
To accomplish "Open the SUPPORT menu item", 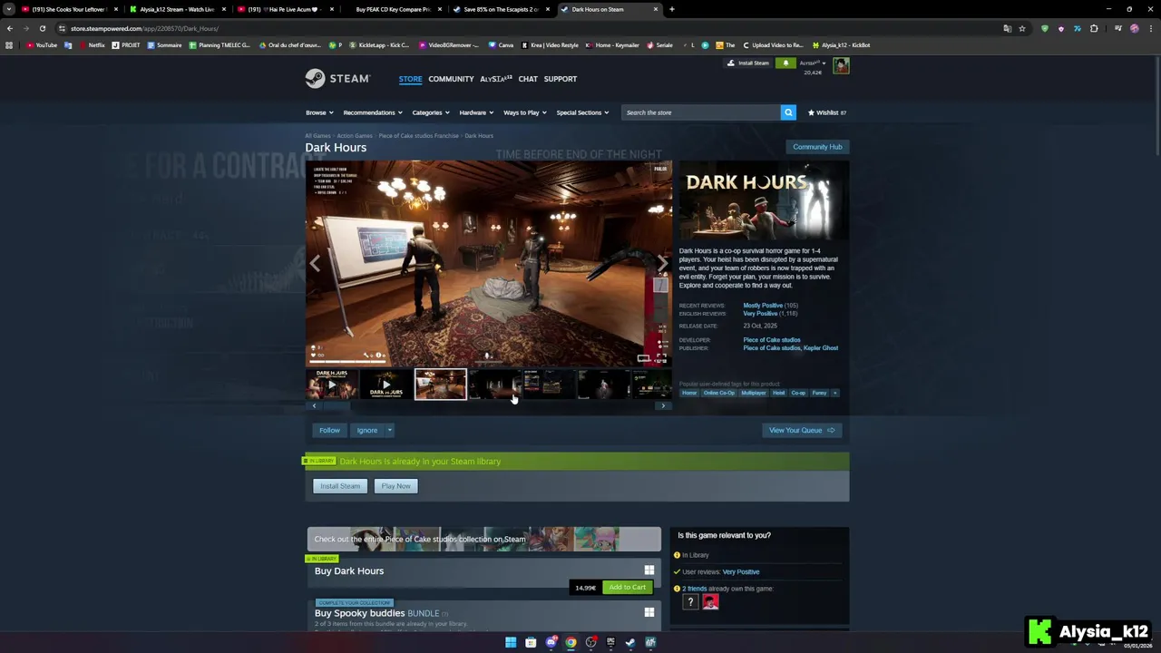I will [x=560, y=79].
